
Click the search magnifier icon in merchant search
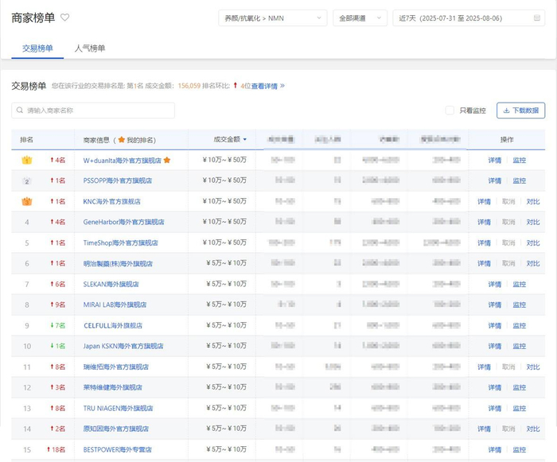tap(20, 110)
